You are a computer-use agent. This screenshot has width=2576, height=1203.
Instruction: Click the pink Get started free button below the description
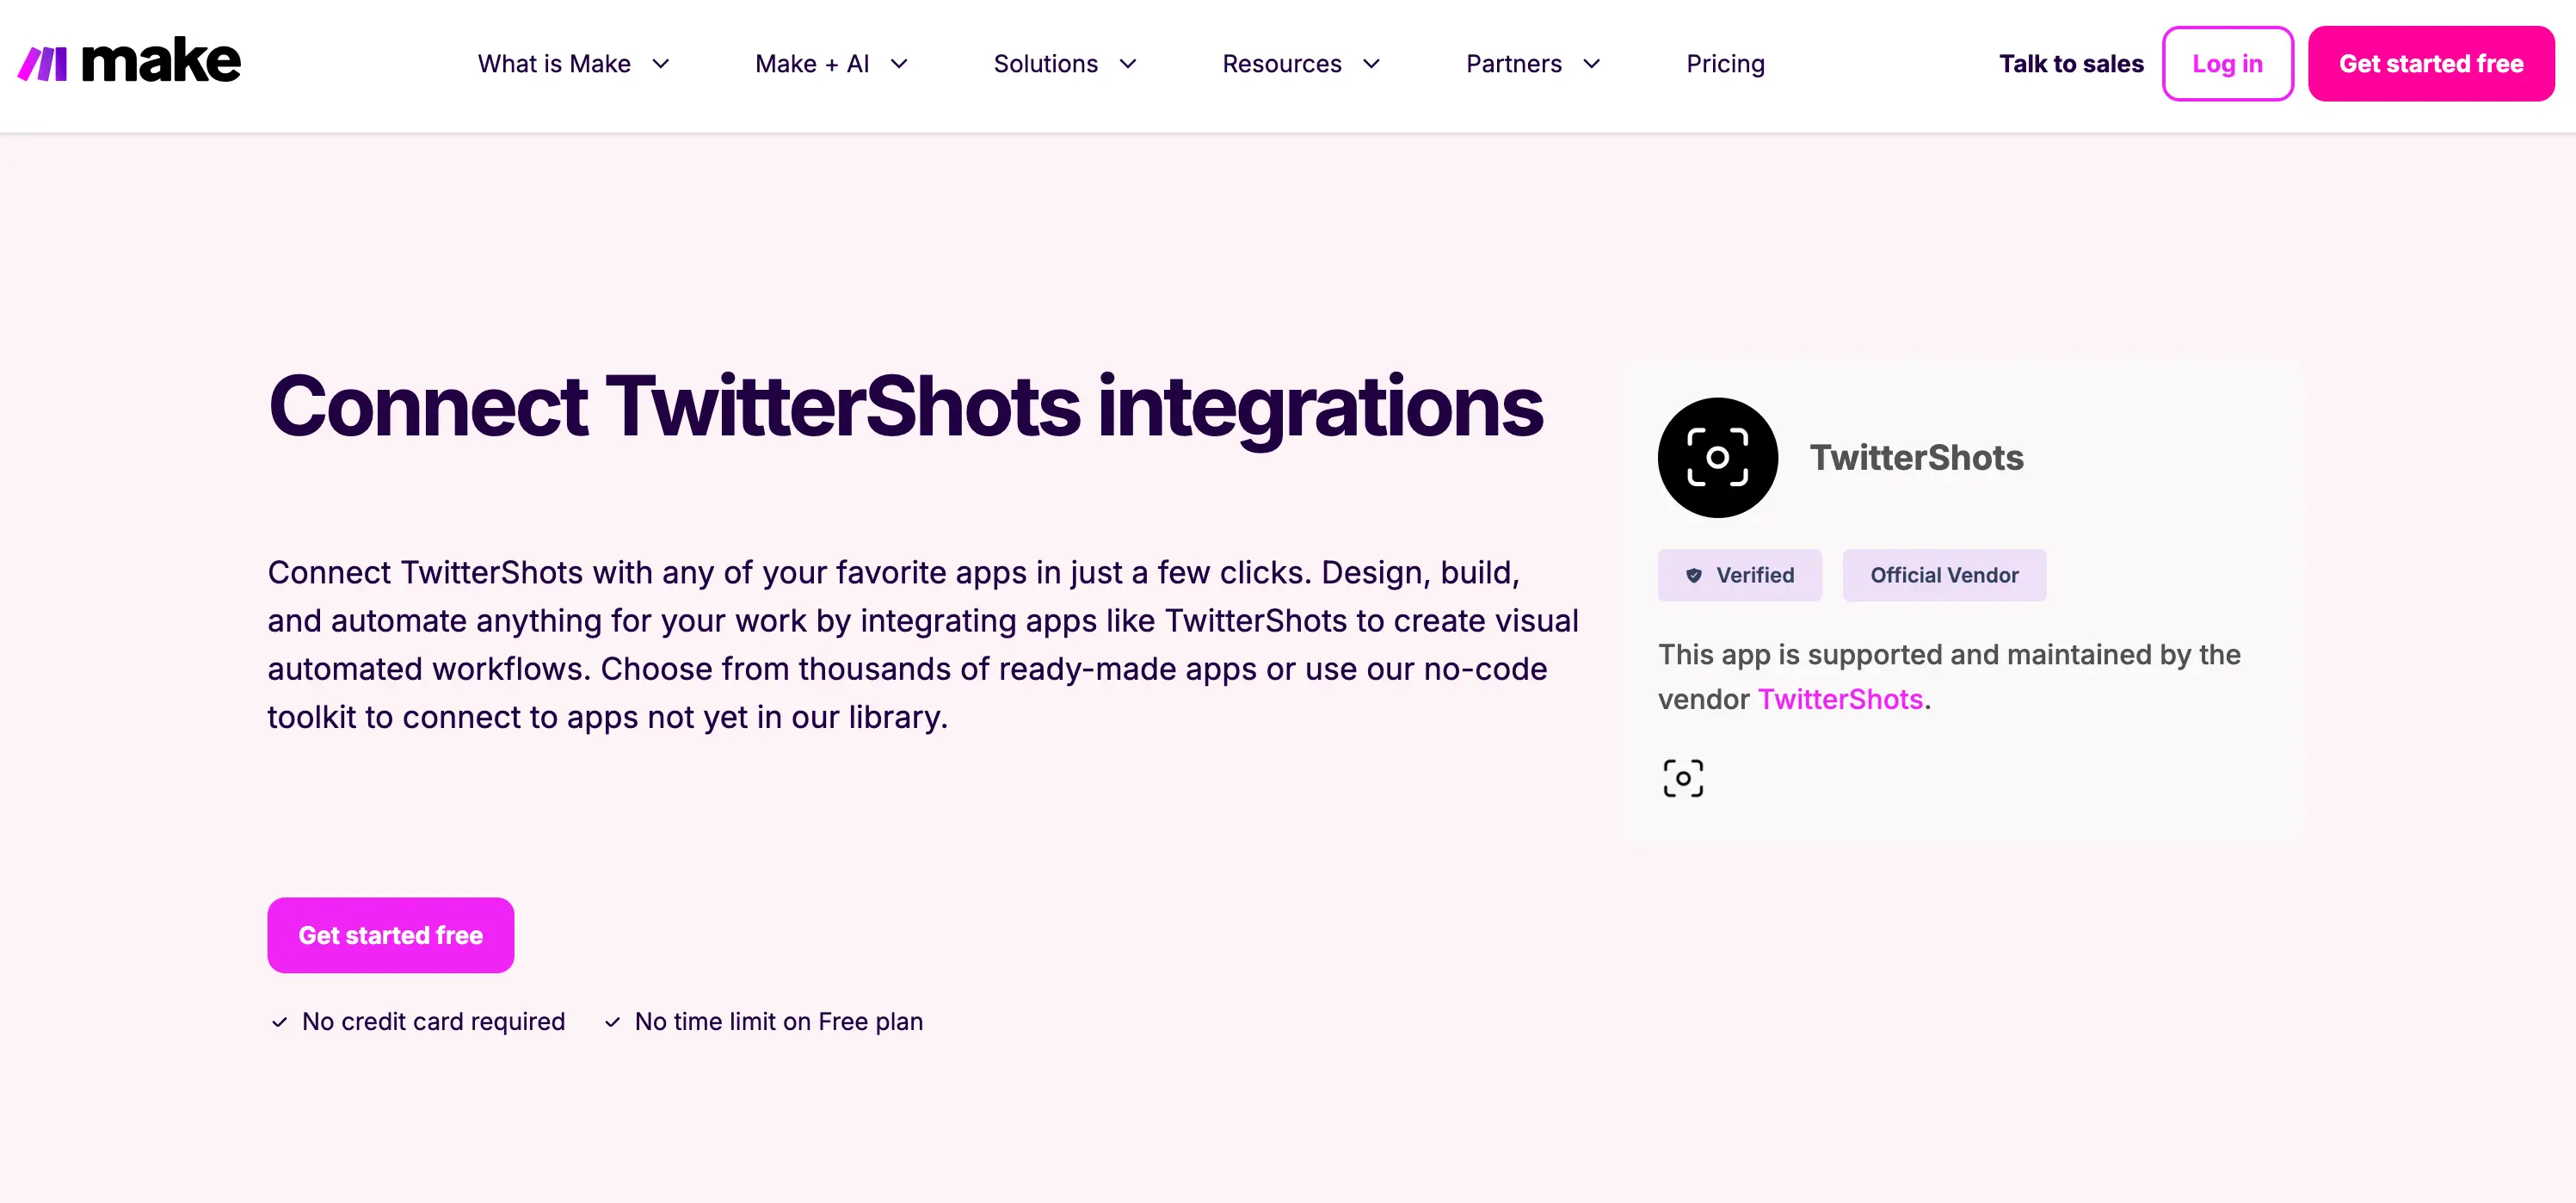pyautogui.click(x=390, y=935)
